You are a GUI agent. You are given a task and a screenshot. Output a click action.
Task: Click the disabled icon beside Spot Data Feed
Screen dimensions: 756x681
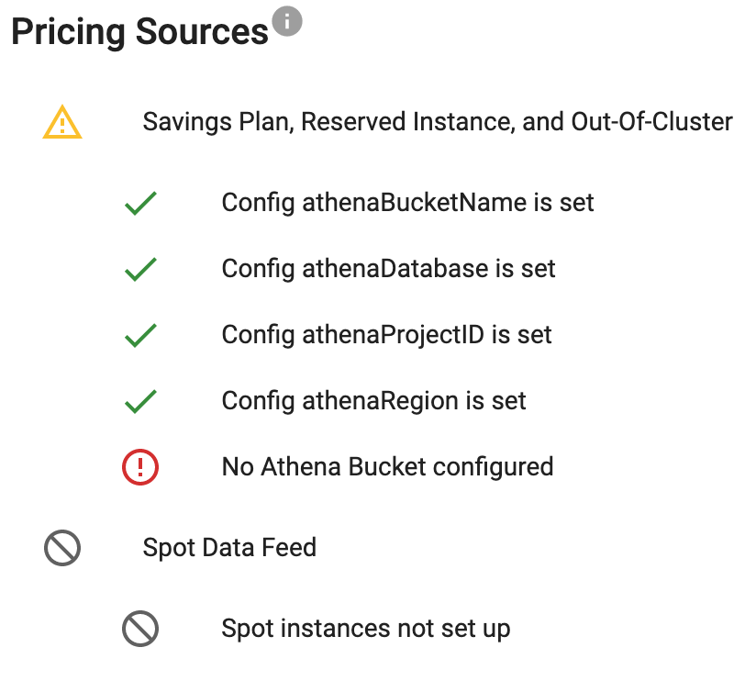pyautogui.click(x=62, y=548)
